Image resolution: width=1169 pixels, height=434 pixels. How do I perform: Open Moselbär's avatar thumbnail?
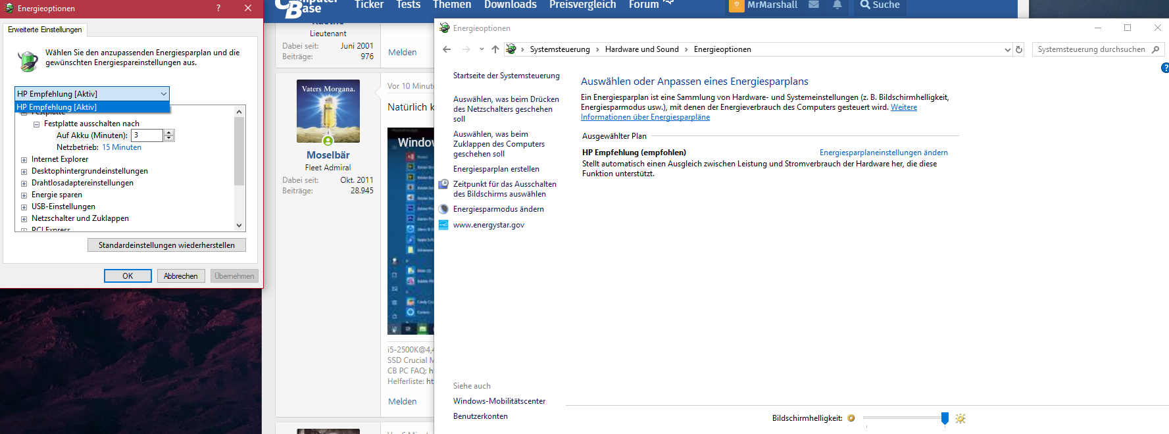(328, 111)
